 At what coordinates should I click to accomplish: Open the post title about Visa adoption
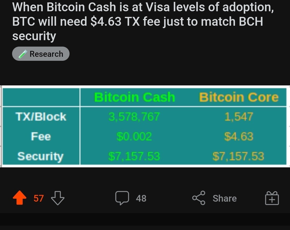143,21
